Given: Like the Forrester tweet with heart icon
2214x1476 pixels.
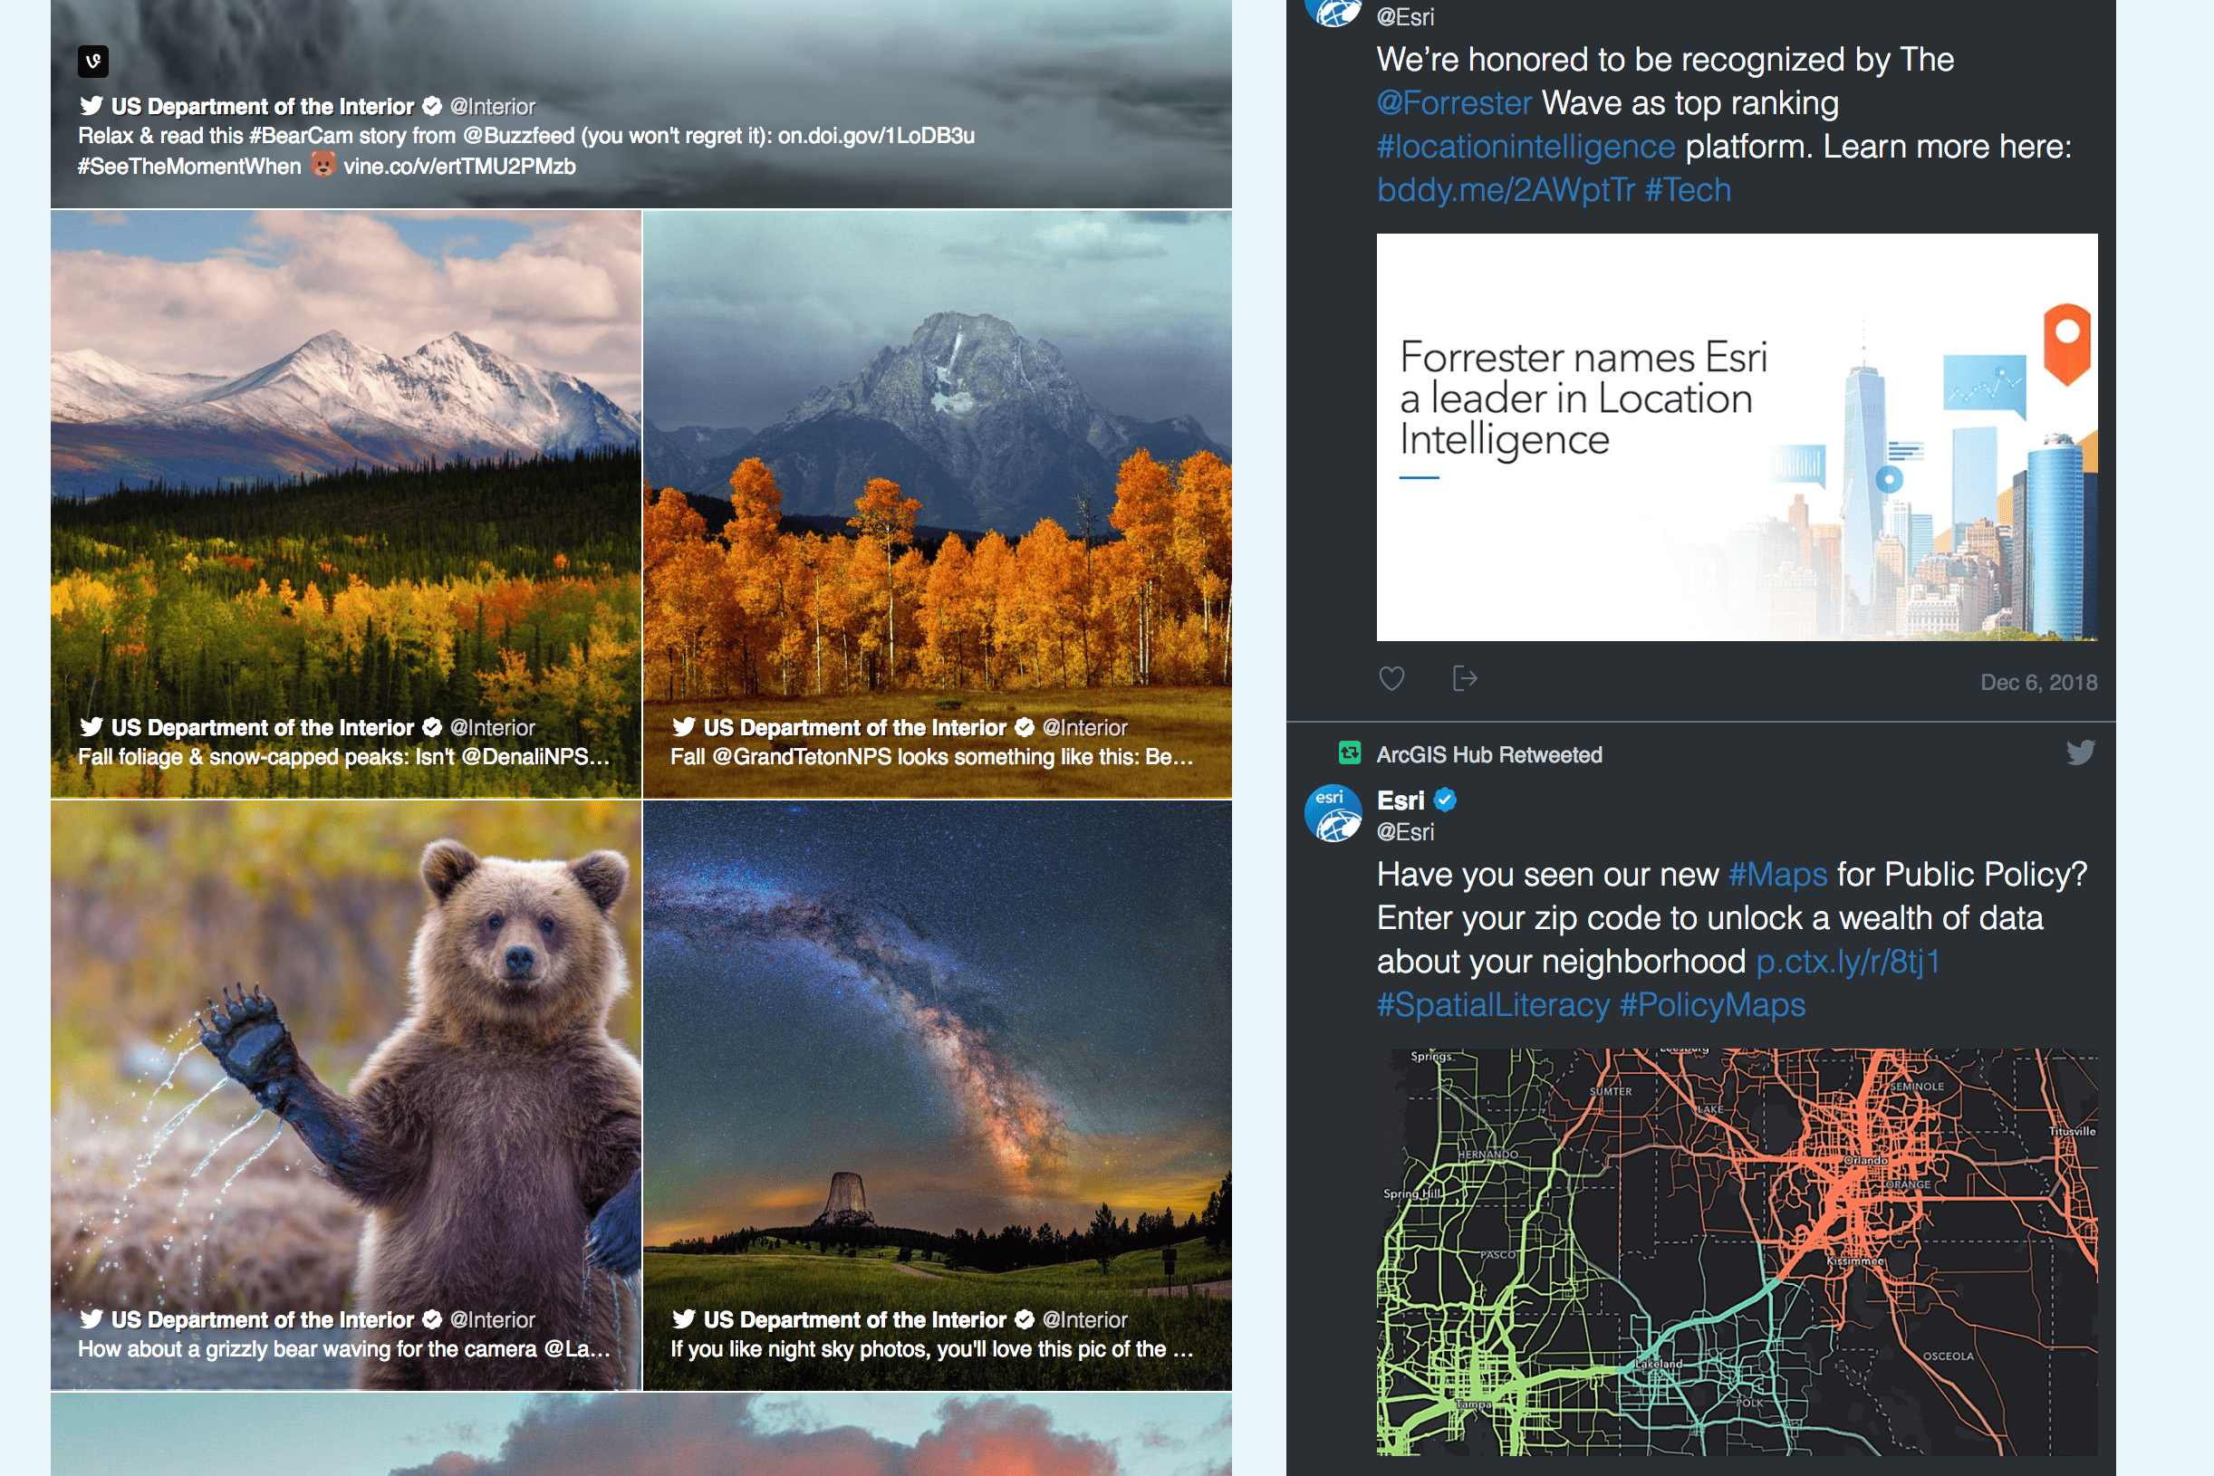Looking at the screenshot, I should [1391, 679].
